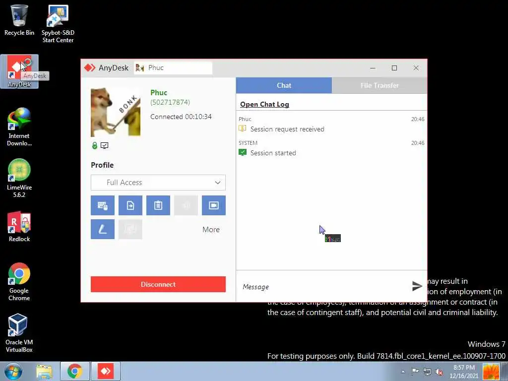Toggle session recording permission button
The height and width of the screenshot is (381, 508).
pyautogui.click(x=214, y=205)
